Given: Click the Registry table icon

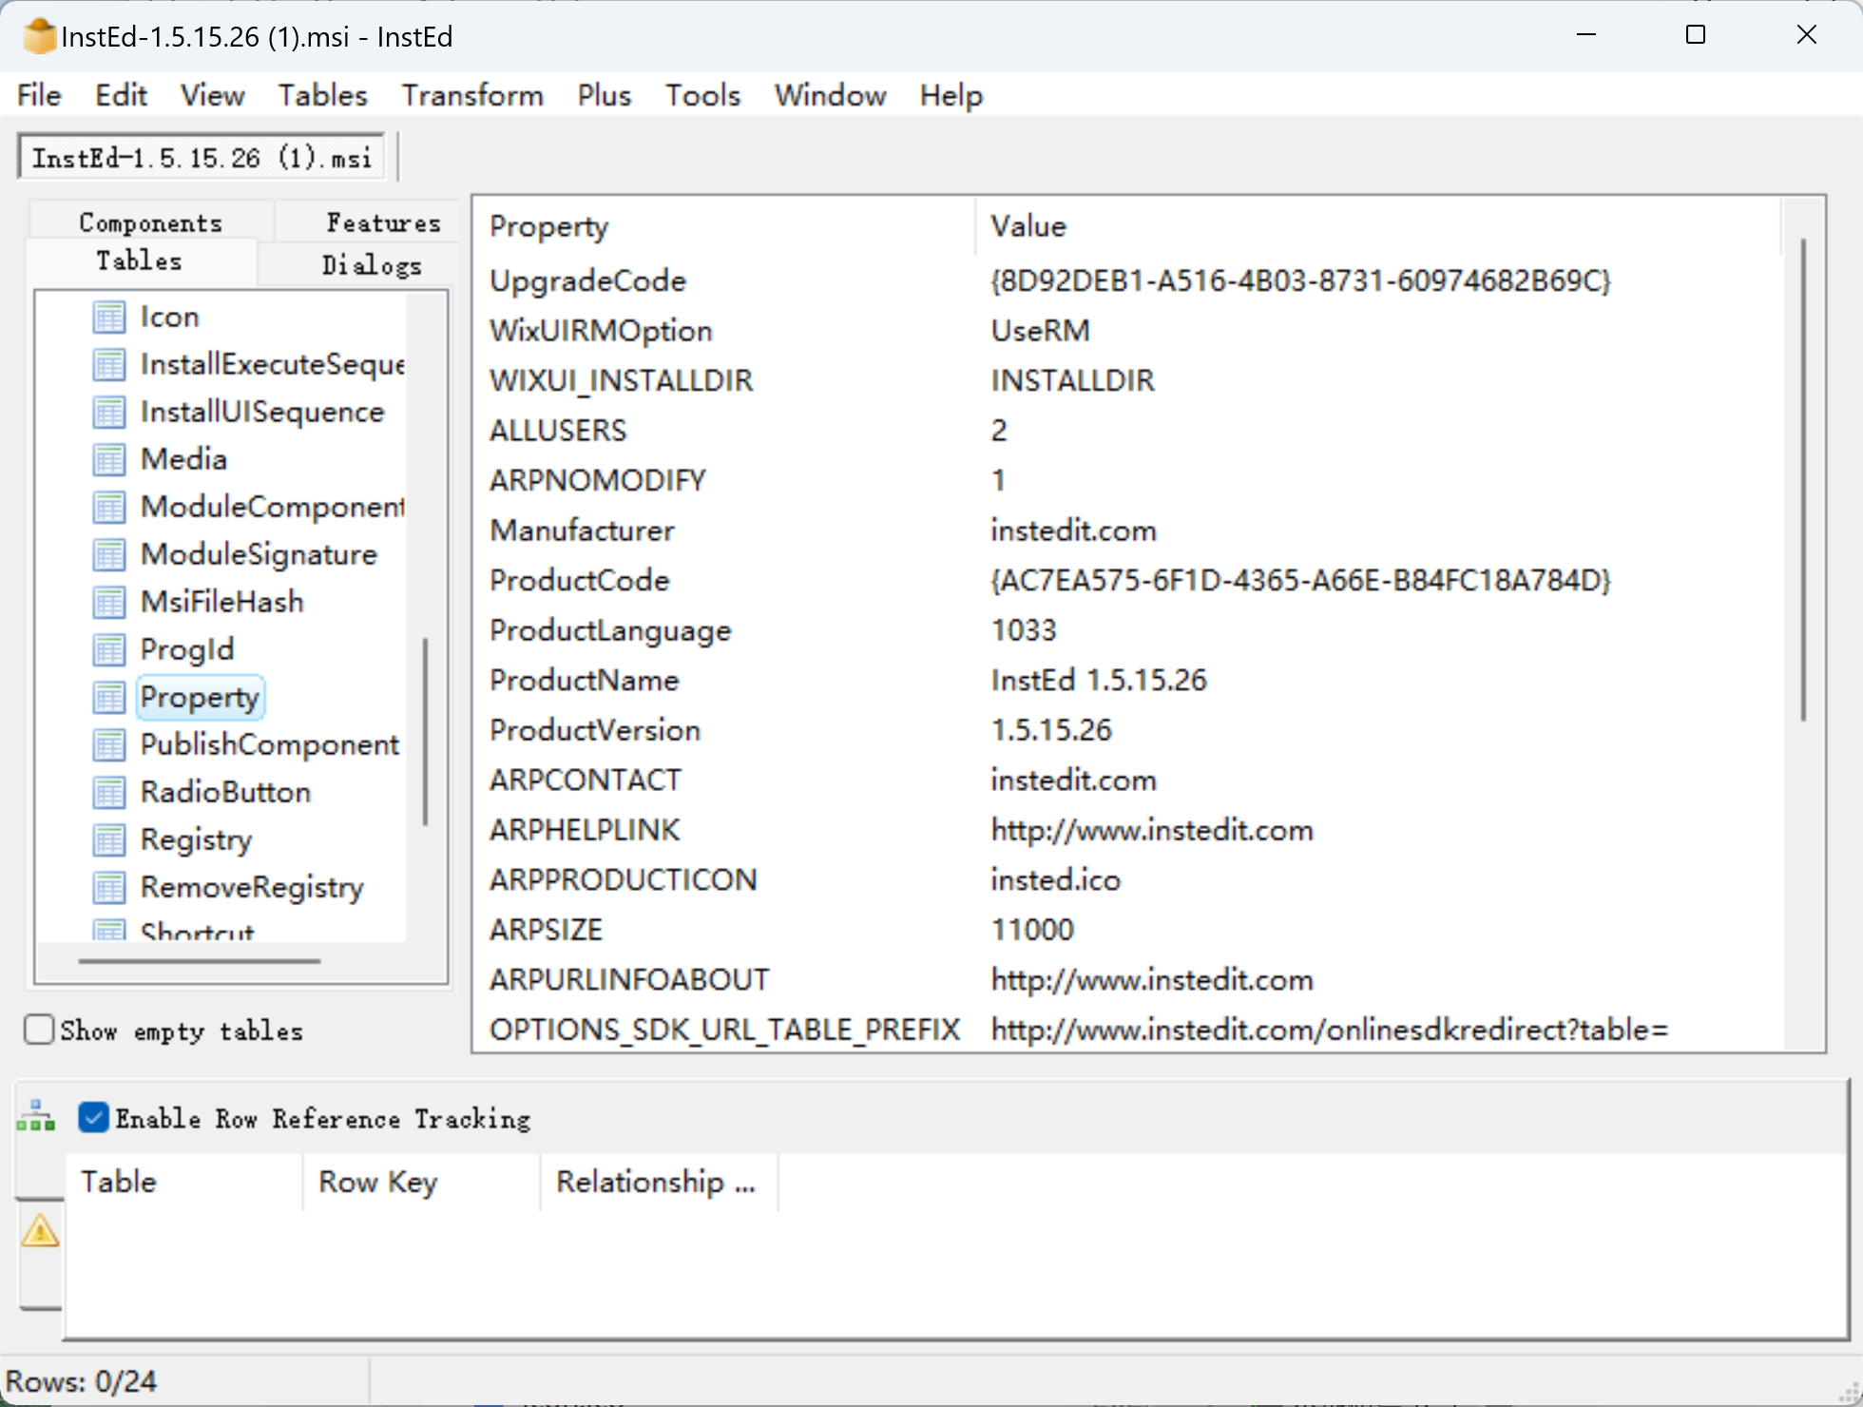Looking at the screenshot, I should point(109,839).
